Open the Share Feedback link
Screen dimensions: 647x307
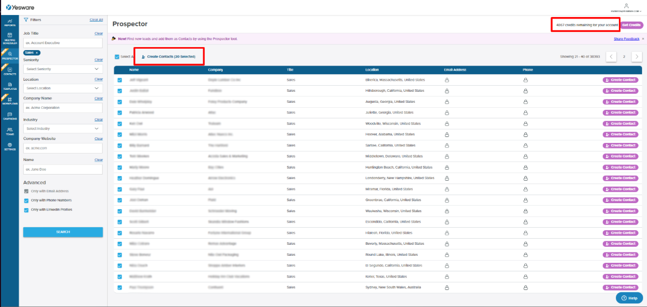click(626, 39)
